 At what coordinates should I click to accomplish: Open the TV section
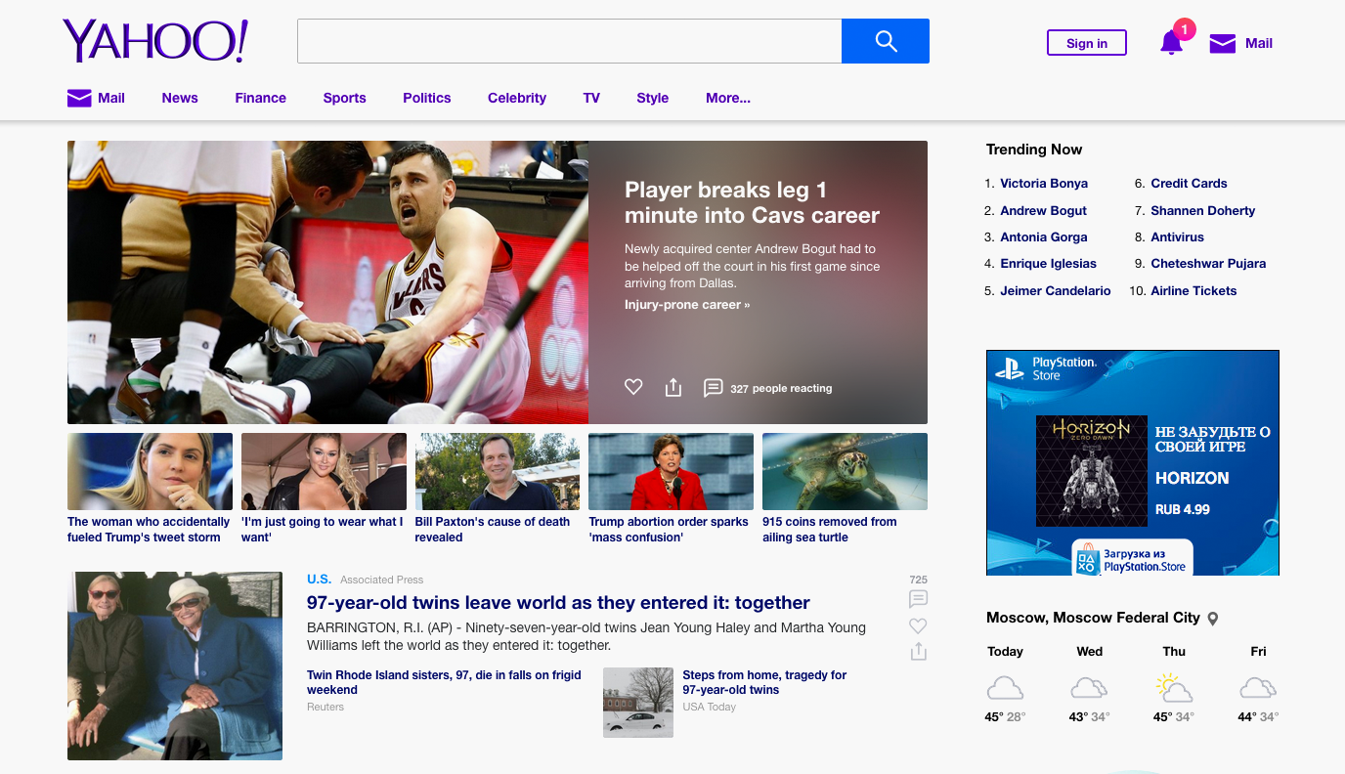591,98
